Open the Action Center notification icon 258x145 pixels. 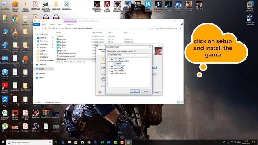(x=254, y=142)
